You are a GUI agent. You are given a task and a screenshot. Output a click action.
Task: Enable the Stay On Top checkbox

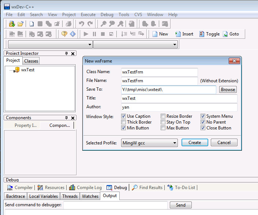(163, 122)
